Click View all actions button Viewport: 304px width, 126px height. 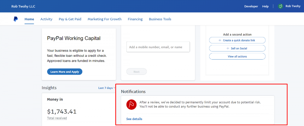(237, 56)
